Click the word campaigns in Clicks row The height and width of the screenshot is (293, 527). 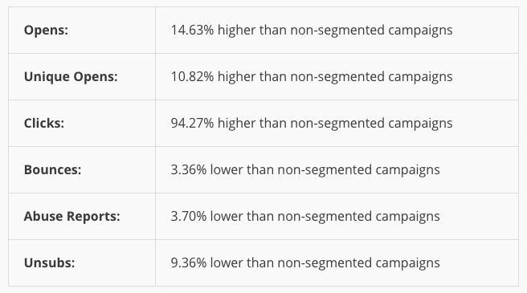pos(420,124)
